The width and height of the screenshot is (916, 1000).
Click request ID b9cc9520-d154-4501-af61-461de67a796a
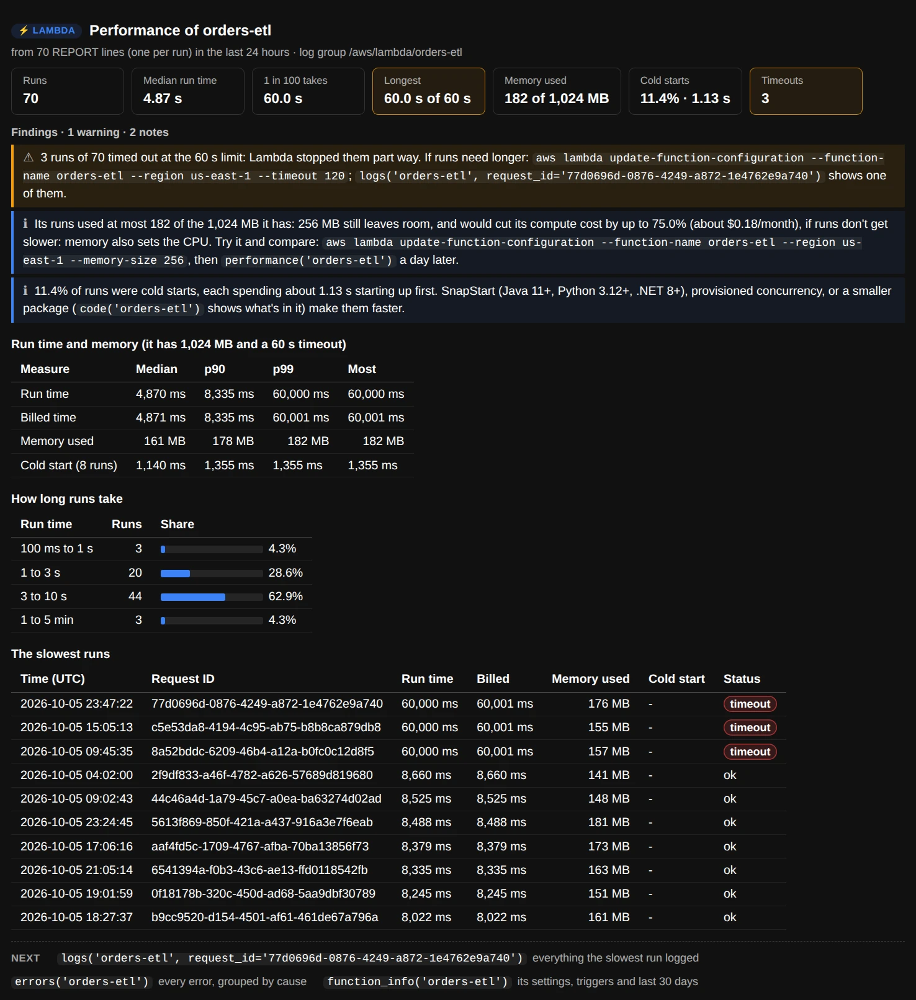click(x=264, y=917)
